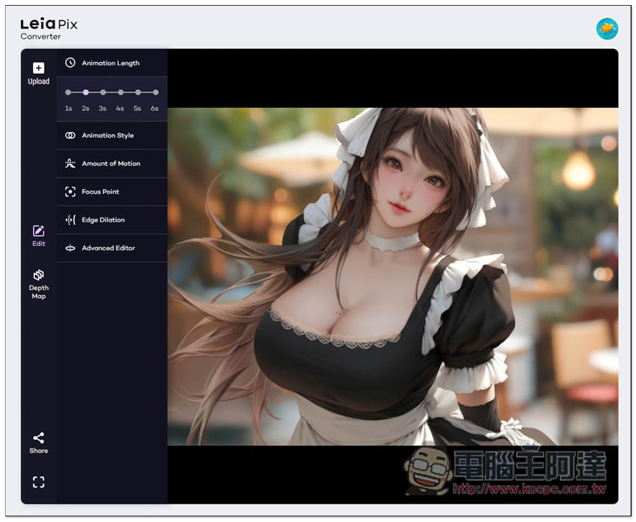This screenshot has height=522, width=636.
Task: Set animation length to 4s
Action: pos(120,92)
